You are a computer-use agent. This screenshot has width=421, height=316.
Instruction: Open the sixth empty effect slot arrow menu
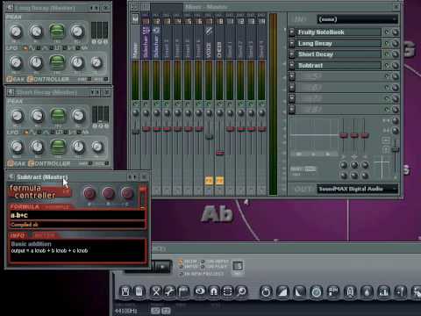click(292, 88)
